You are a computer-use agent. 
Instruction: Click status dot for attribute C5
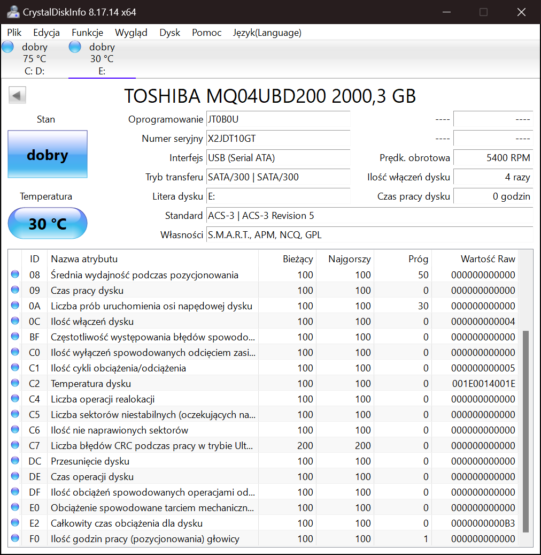(15, 414)
